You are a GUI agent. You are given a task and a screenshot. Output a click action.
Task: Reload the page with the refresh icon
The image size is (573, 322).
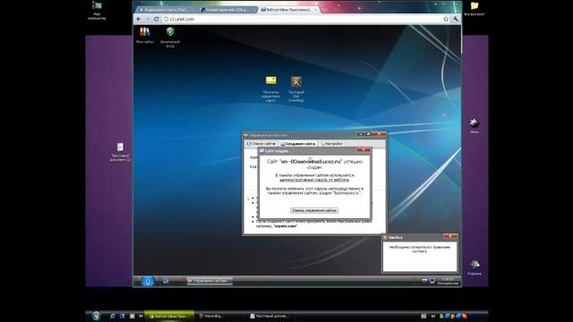[x=157, y=19]
